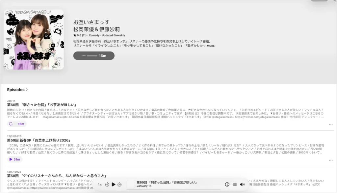The image size is (337, 193).
Task: Click the loading 15m button on episode 60
Action: [17, 124]
